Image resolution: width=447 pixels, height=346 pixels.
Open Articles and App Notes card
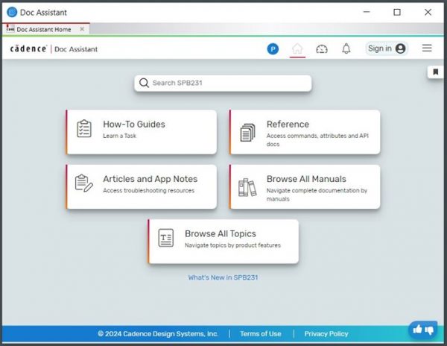[x=142, y=187]
